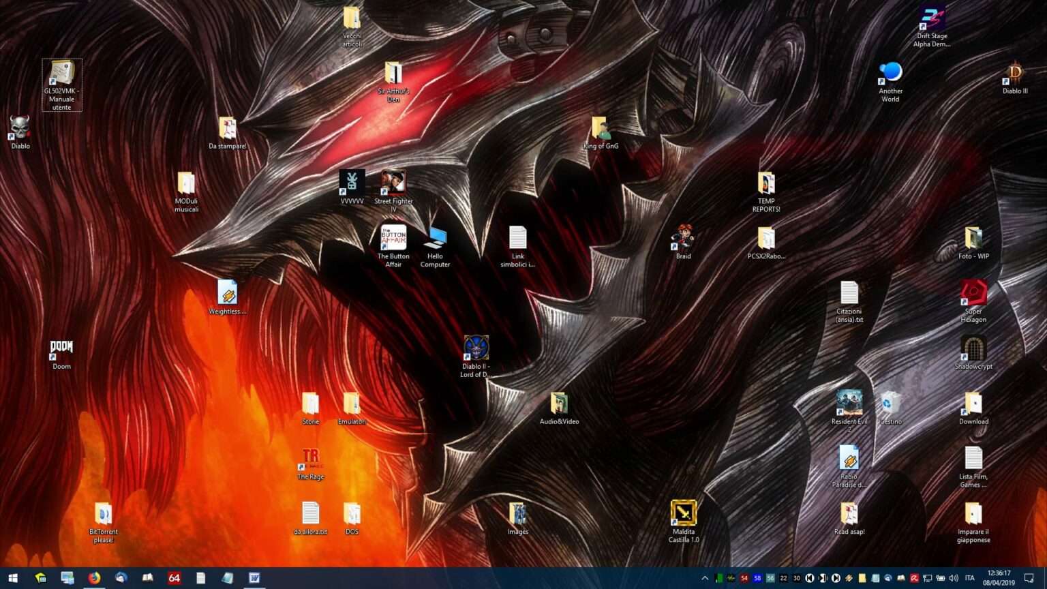
Task: Open the Cestino recycle bin
Action: pos(890,404)
